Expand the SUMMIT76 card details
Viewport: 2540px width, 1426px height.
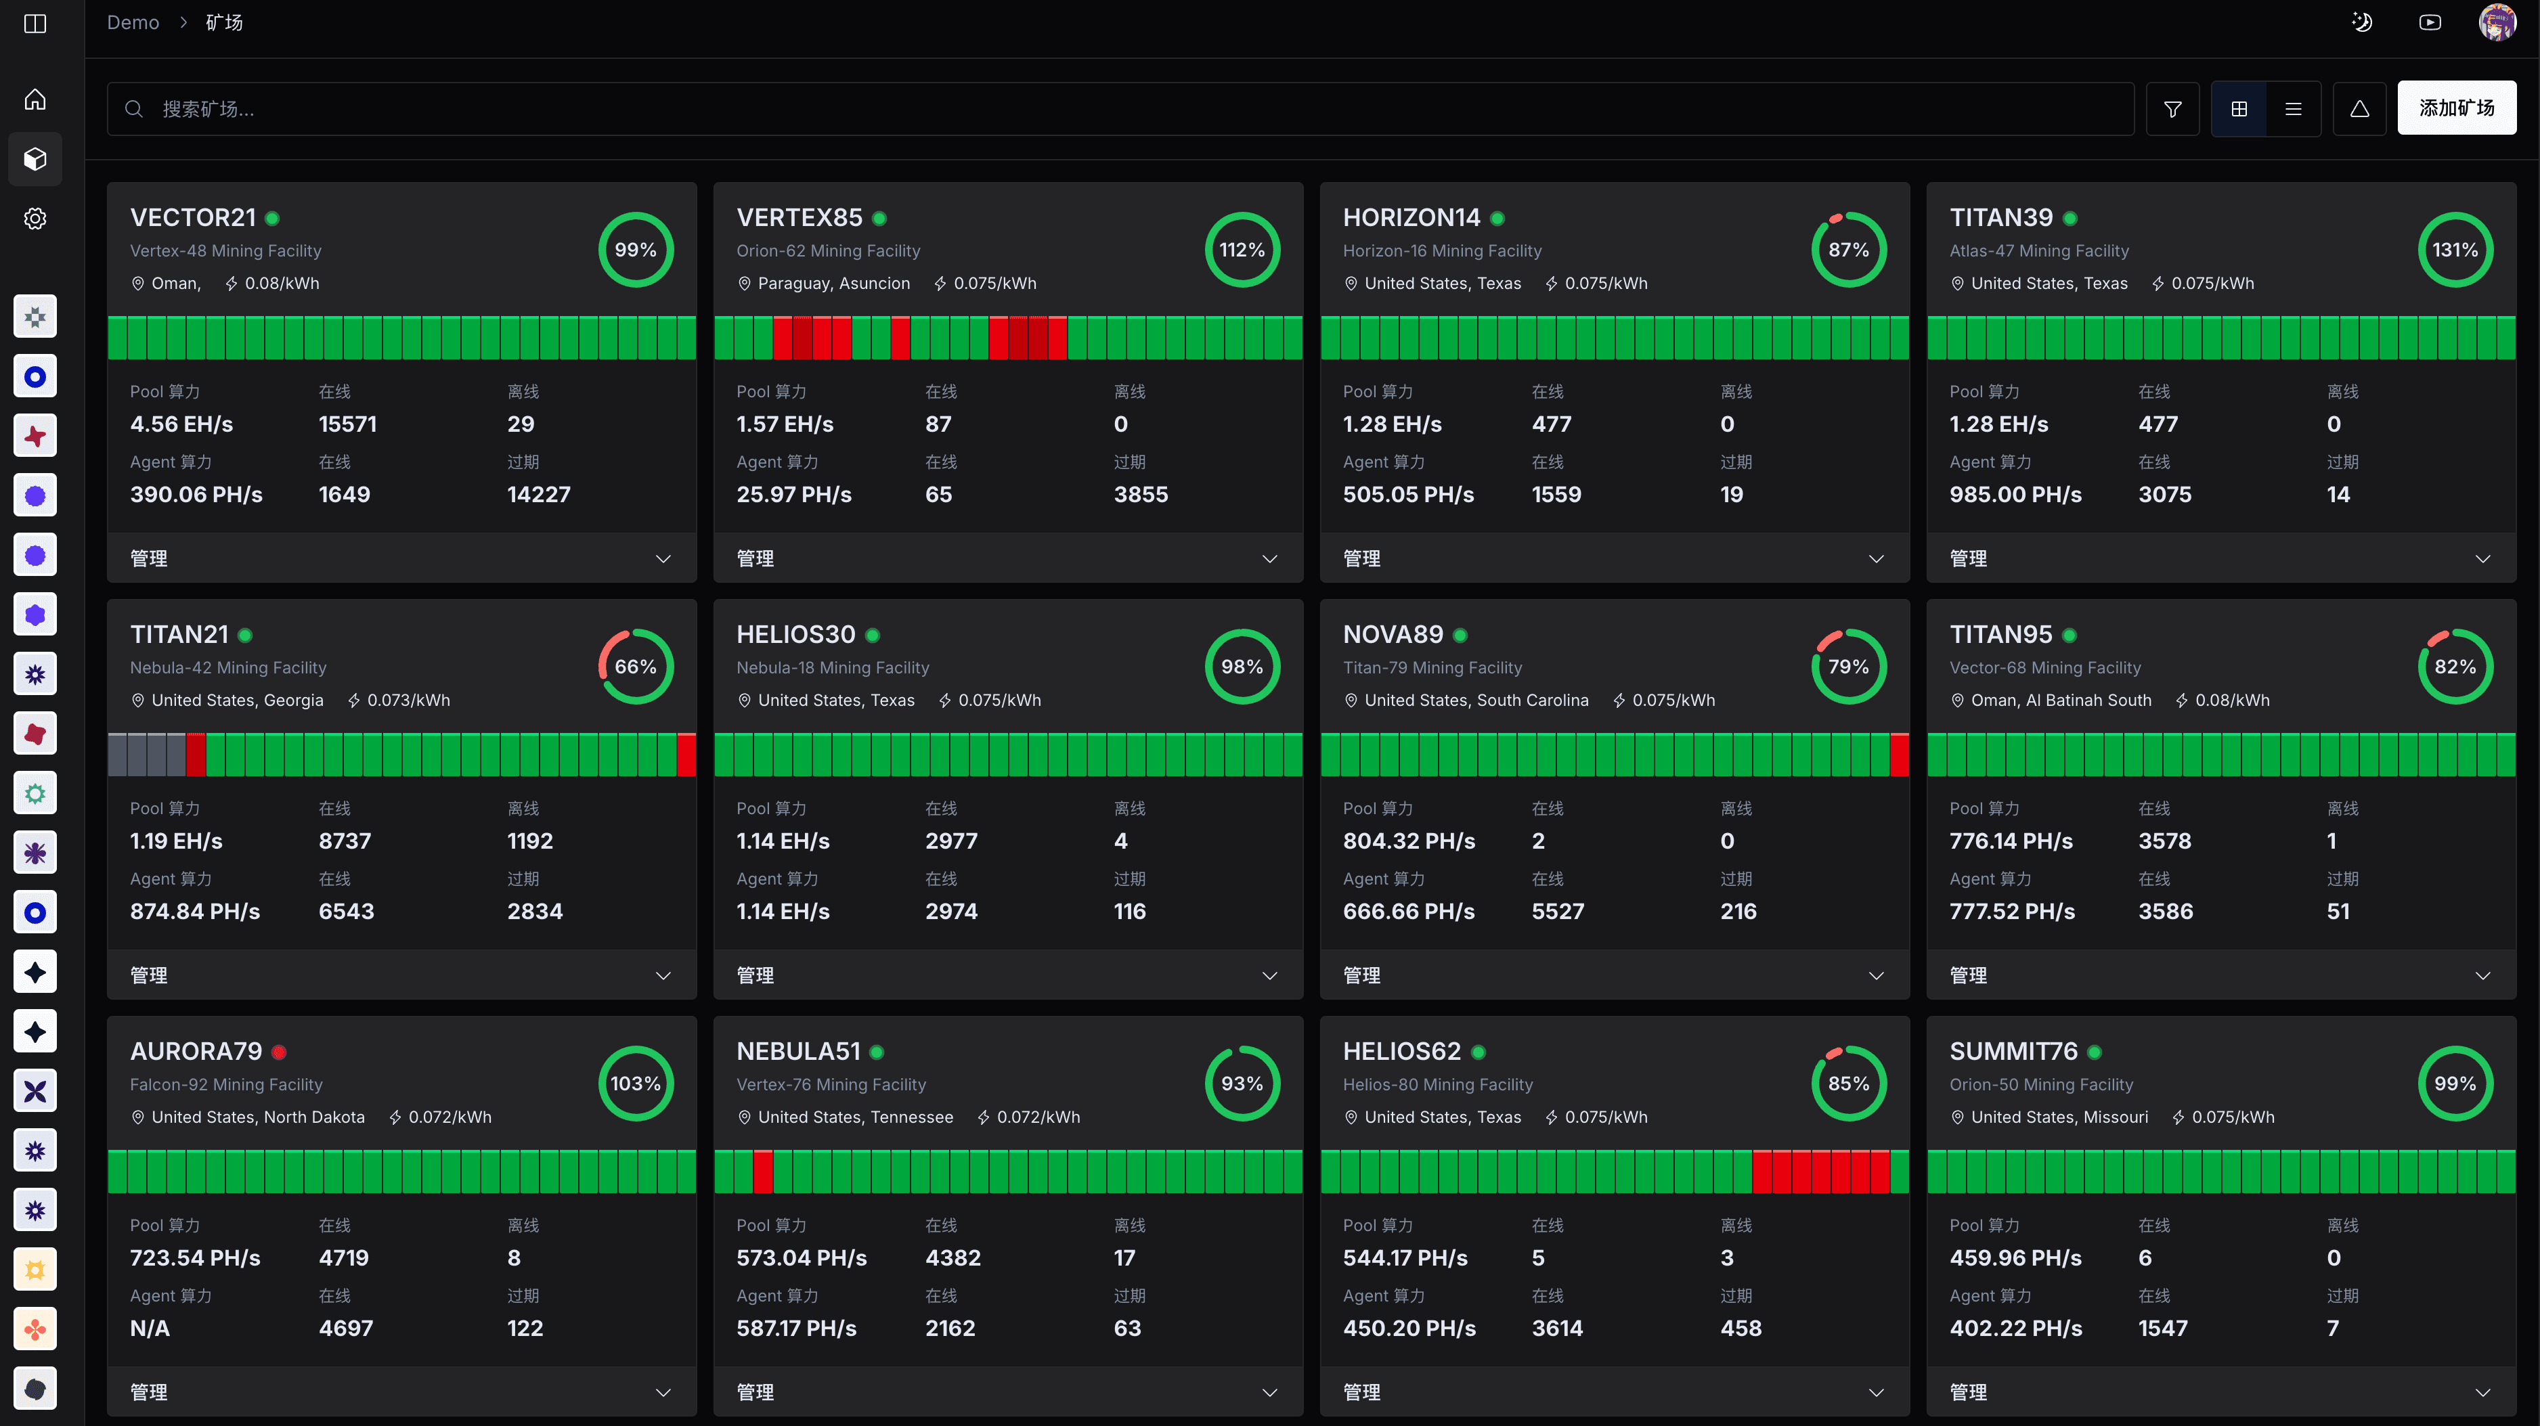pos(2483,1391)
